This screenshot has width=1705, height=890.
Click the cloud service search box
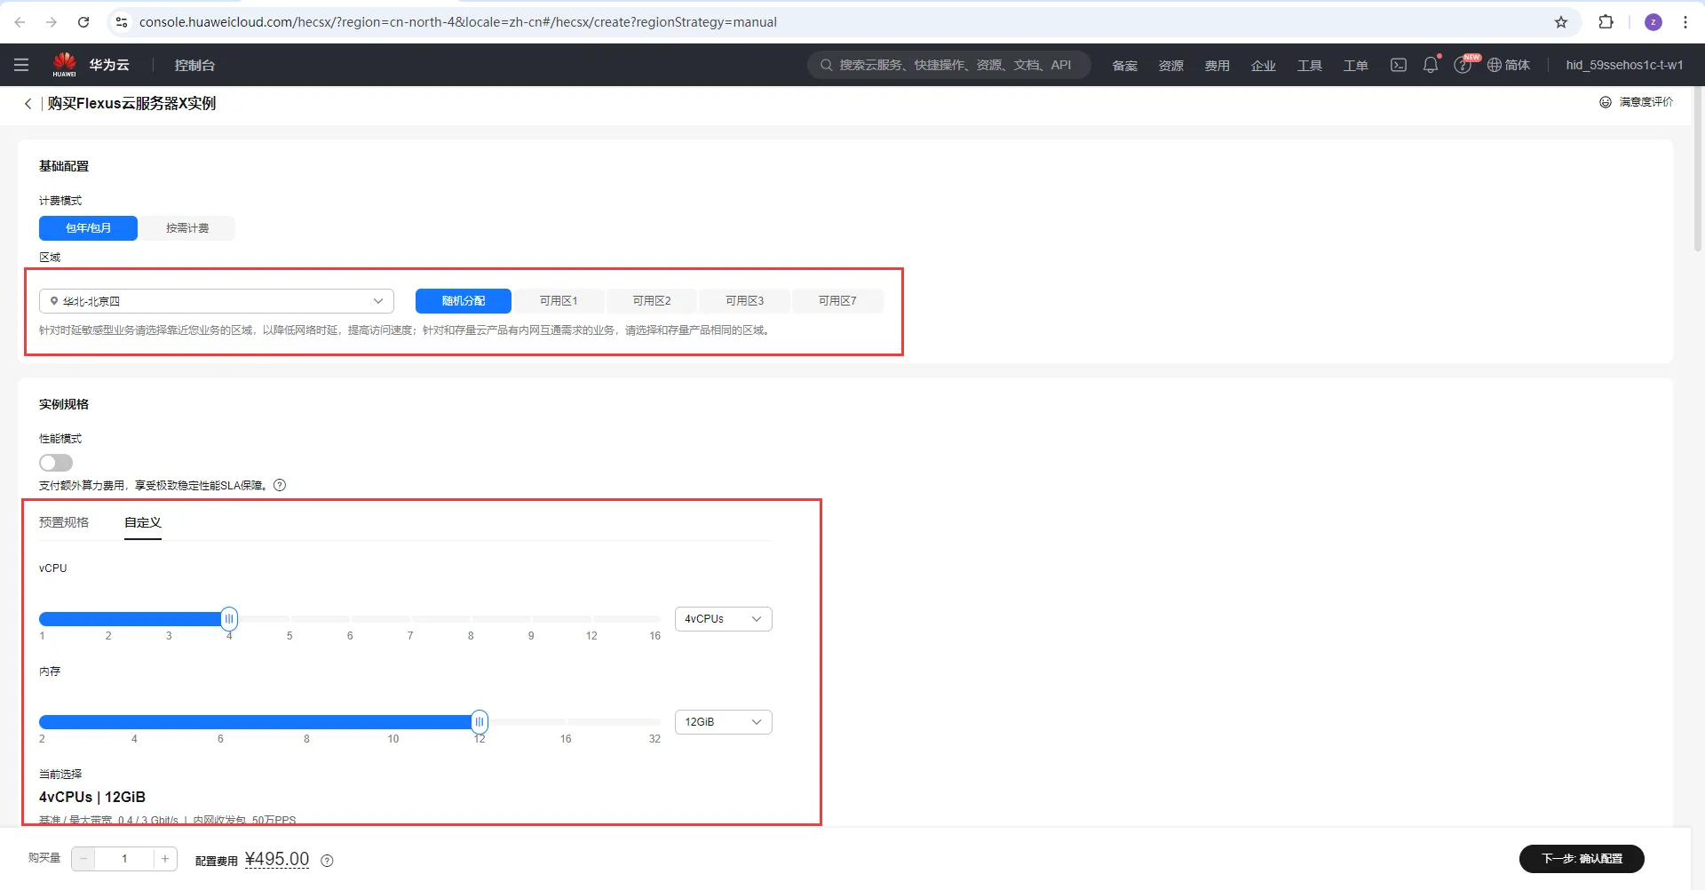click(949, 65)
